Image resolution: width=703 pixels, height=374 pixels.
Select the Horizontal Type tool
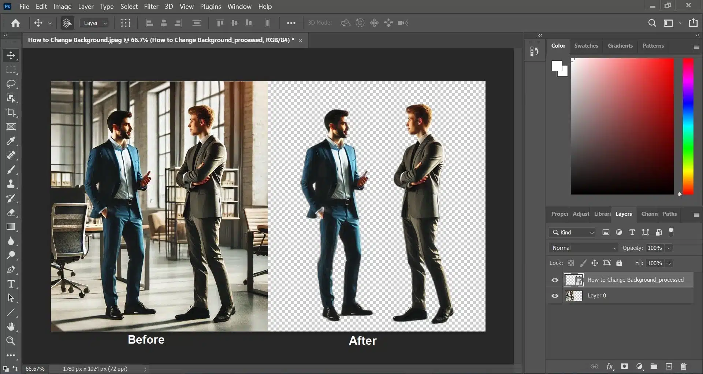tap(11, 284)
